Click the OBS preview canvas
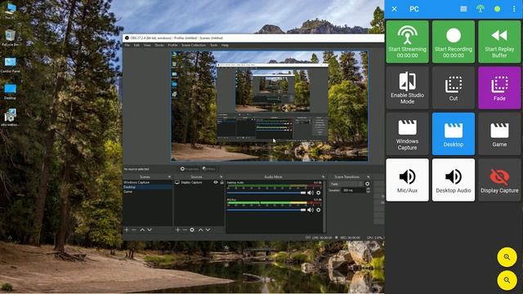Image resolution: width=523 pixels, height=294 pixels. pos(270,106)
